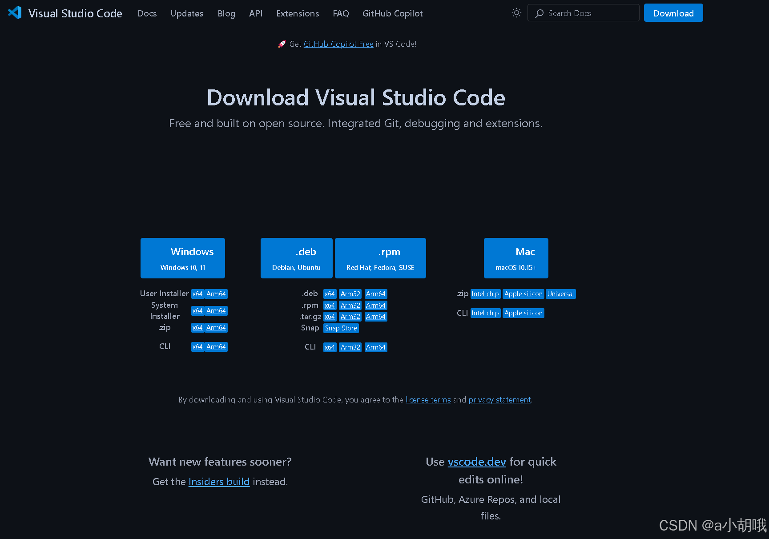Download Linux .rpm Arm32 package
This screenshot has width=769, height=539.
350,306
